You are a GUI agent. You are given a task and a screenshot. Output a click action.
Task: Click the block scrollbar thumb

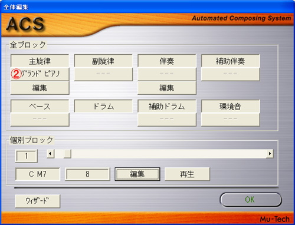[x=67, y=154]
